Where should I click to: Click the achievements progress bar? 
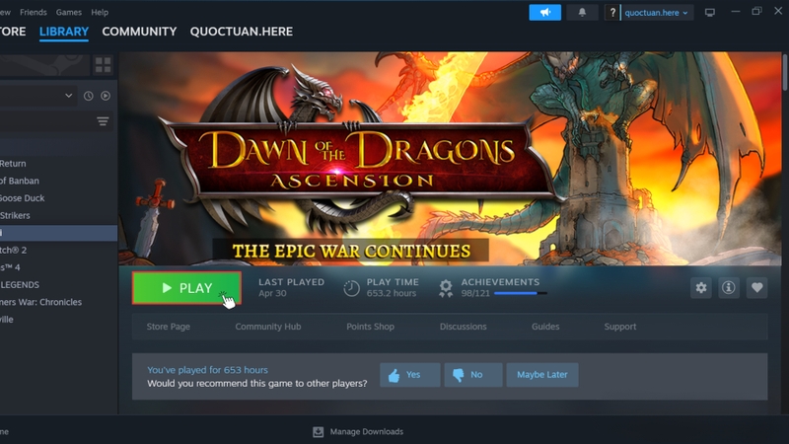(521, 293)
